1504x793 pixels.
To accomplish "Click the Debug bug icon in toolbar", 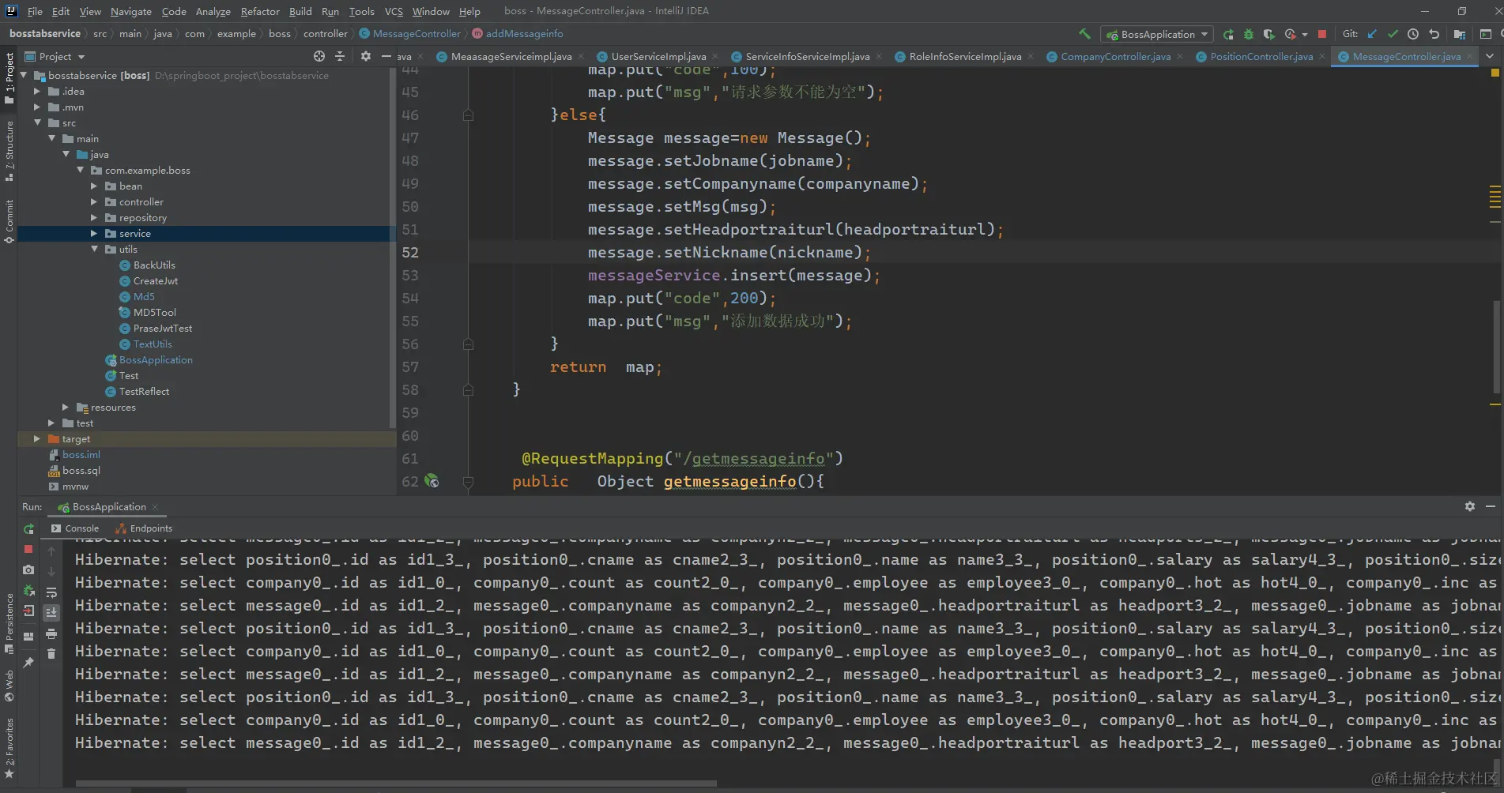I will 1249,34.
